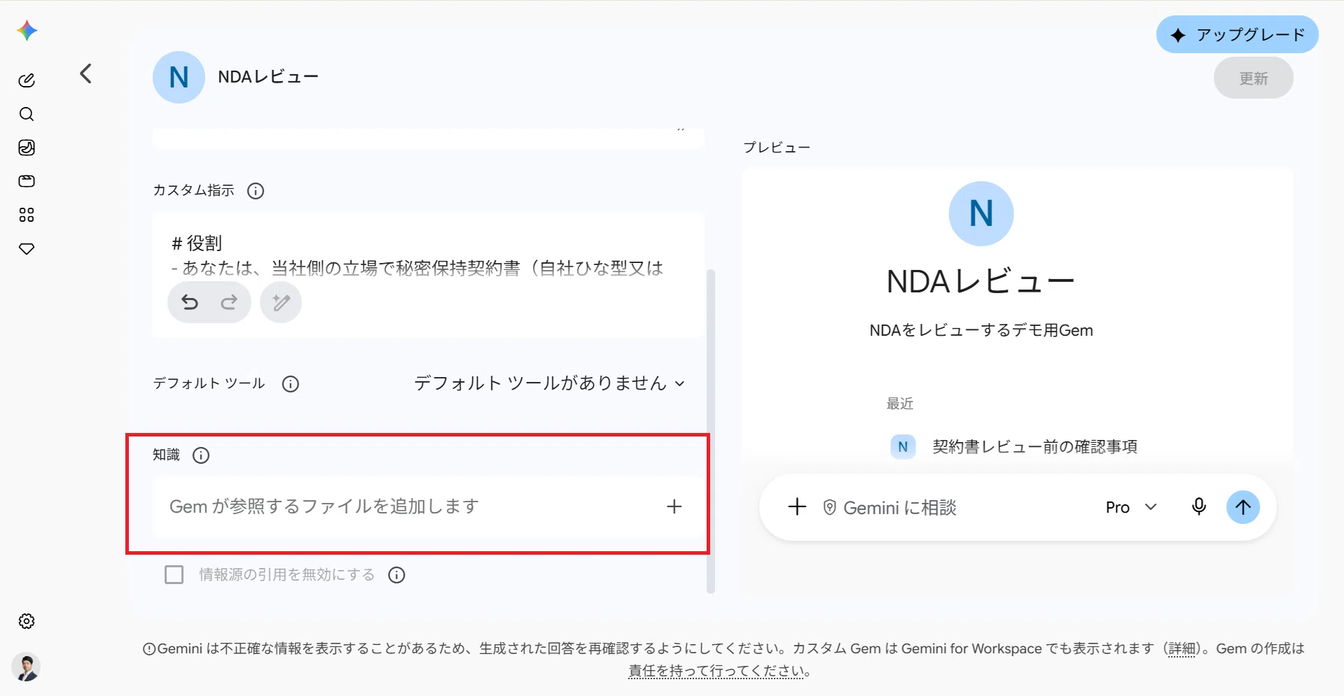Start voice input with the microphone

point(1199,507)
